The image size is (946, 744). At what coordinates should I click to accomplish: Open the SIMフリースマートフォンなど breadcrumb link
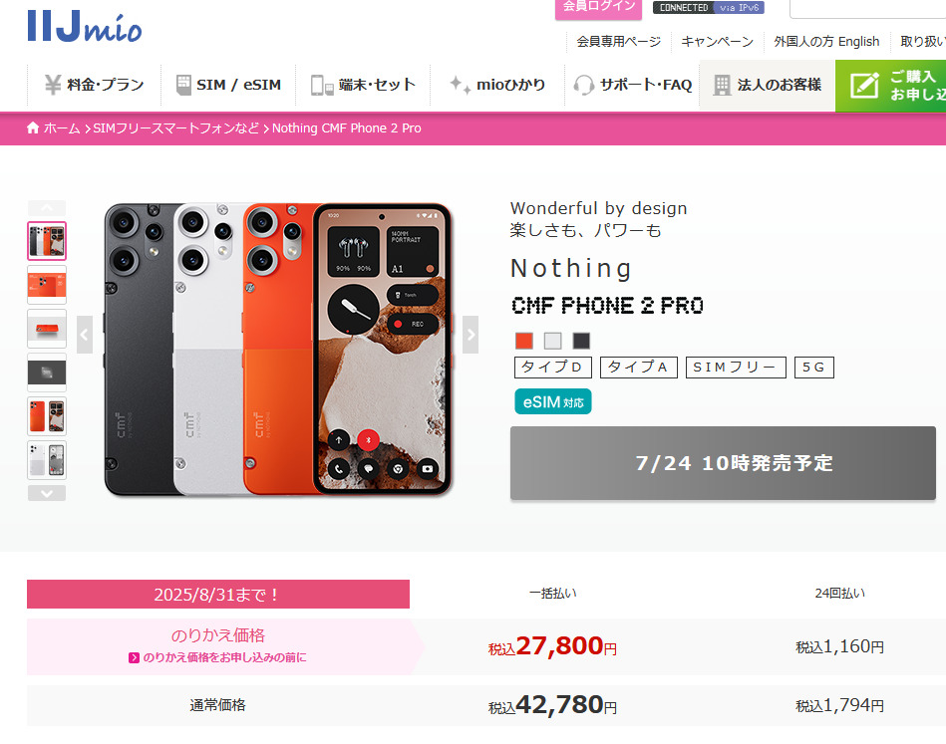175,128
